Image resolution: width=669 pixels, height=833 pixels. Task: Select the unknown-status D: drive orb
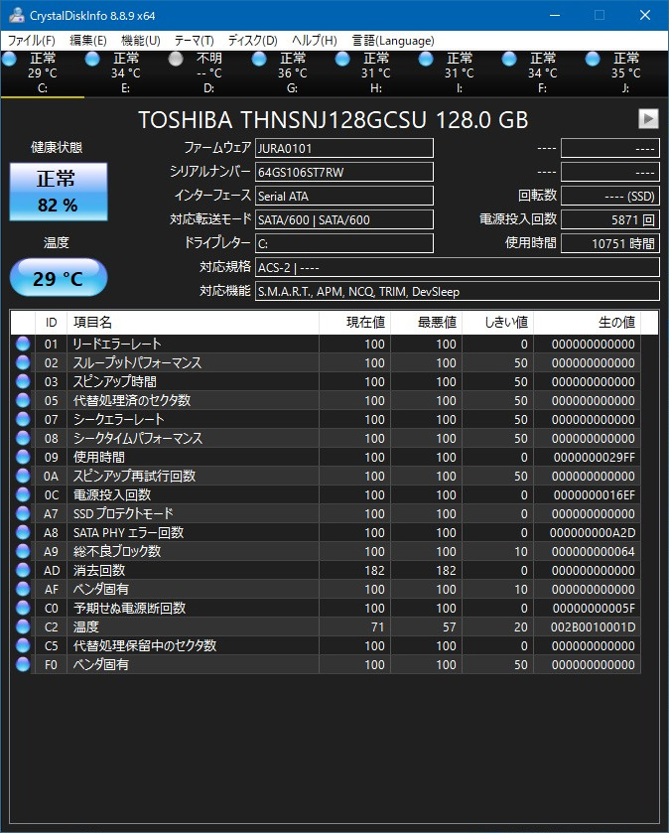[x=176, y=60]
